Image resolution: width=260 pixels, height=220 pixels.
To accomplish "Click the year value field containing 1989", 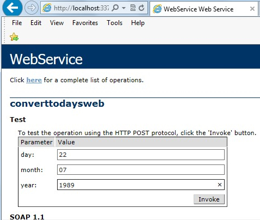I will coord(141,185).
